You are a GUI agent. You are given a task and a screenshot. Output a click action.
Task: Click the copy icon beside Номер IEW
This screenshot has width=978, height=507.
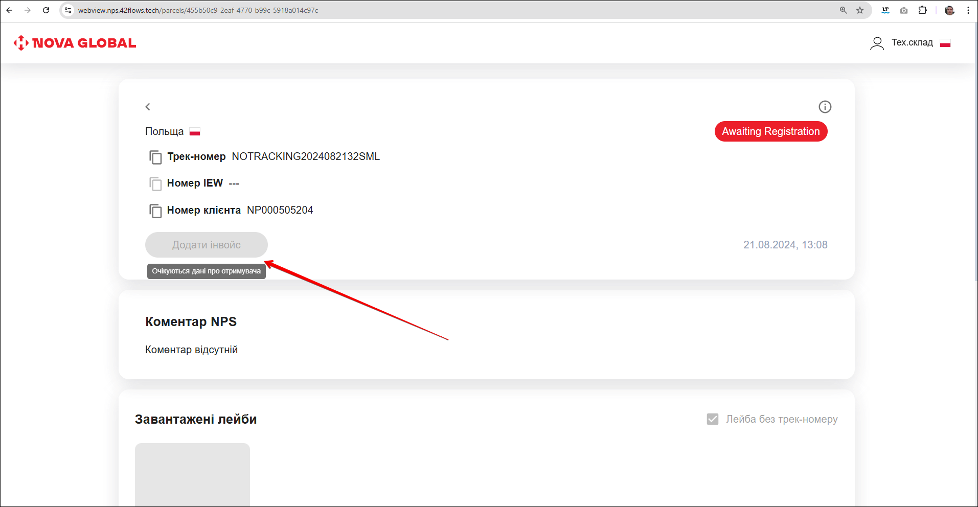pyautogui.click(x=155, y=183)
